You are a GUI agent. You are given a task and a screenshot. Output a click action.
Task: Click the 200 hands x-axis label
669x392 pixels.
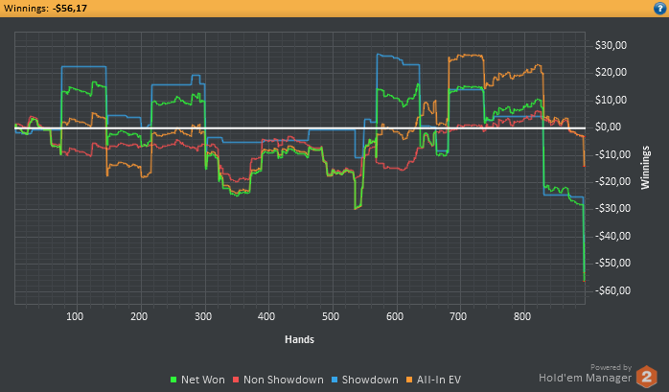[139, 316]
